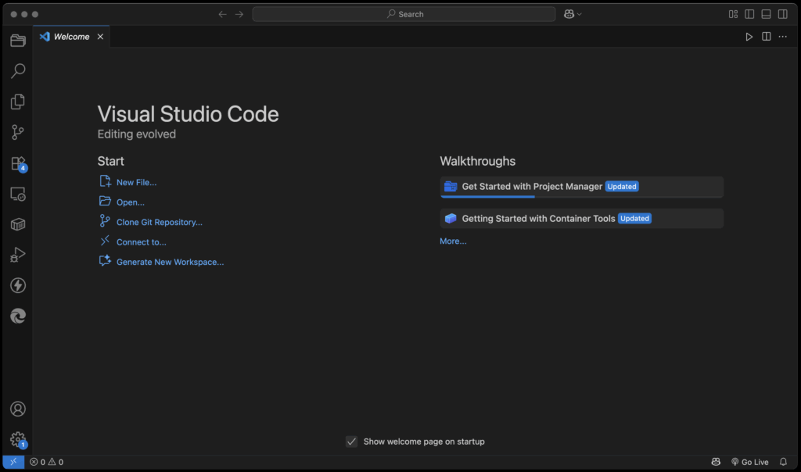The height and width of the screenshot is (472, 801).
Task: Toggle the bottom panel
Action: click(x=766, y=14)
